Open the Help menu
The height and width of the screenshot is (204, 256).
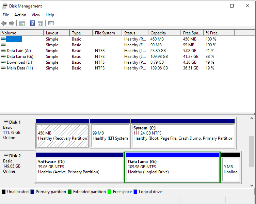[x=50, y=15]
